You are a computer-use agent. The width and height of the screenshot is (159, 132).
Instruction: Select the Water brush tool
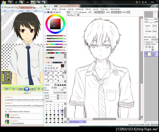point(62,72)
